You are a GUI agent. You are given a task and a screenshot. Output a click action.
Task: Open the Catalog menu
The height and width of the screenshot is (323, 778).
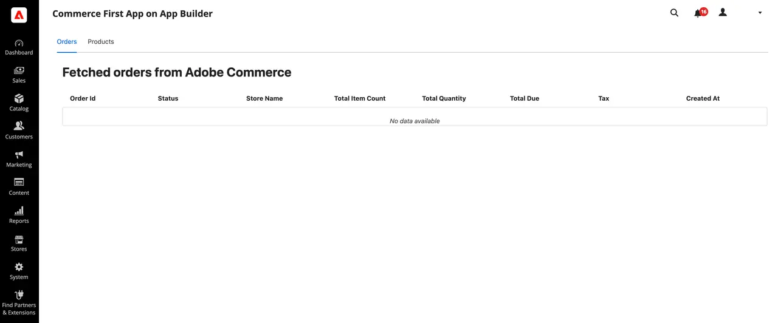tap(19, 103)
